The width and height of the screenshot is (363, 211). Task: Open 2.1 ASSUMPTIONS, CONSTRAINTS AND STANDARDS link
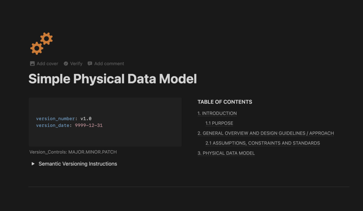263,143
